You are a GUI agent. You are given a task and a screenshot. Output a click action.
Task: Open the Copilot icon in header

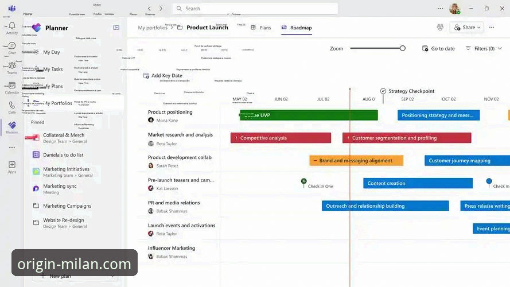pyautogui.click(x=440, y=28)
